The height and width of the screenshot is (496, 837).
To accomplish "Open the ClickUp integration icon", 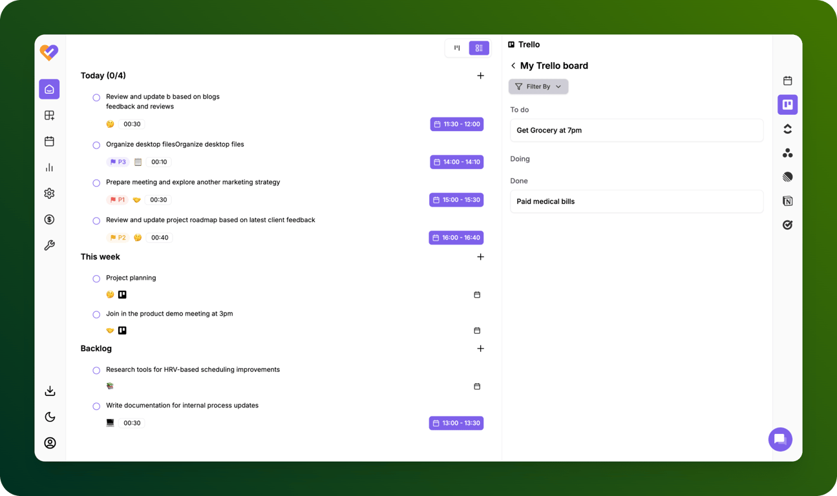I will click(787, 128).
